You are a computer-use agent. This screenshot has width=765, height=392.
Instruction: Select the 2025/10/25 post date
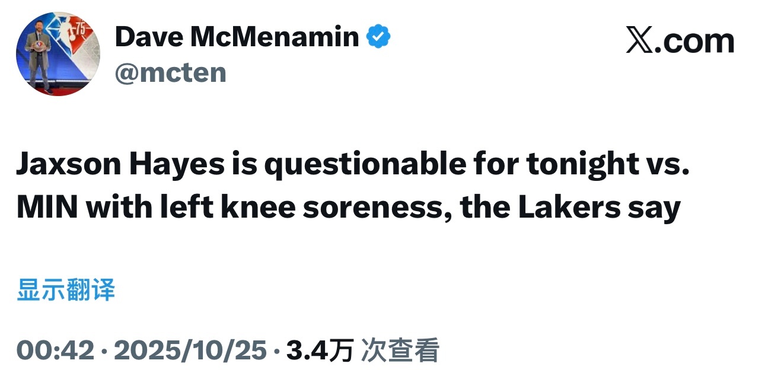[x=190, y=350]
